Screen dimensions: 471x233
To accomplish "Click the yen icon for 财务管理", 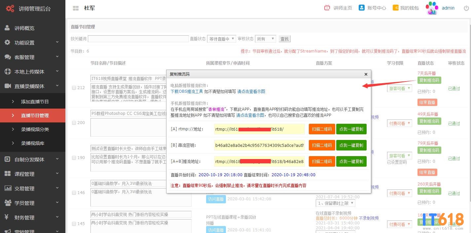I will point(7,217).
